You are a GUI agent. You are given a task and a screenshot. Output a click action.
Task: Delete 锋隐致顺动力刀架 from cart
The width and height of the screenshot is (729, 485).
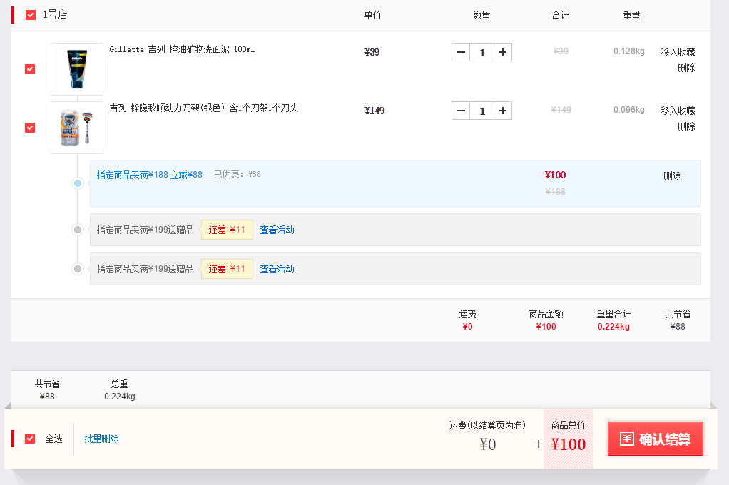pos(686,126)
